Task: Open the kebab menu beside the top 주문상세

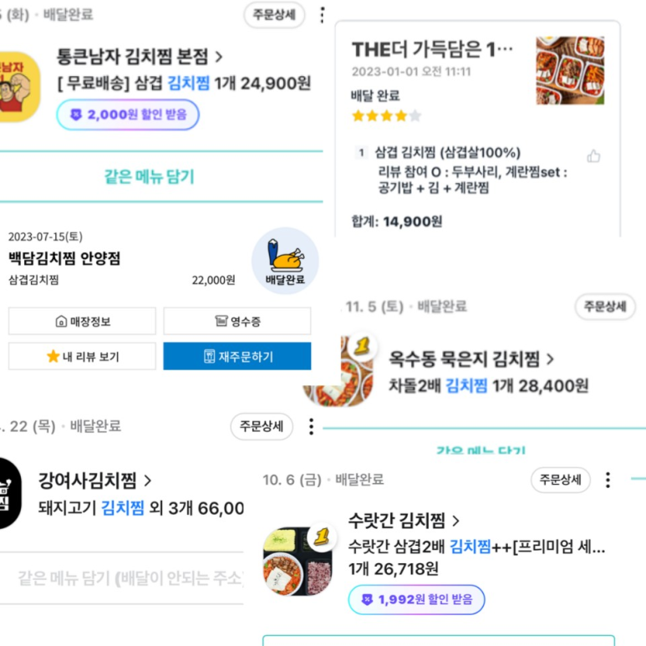Action: 323,15
